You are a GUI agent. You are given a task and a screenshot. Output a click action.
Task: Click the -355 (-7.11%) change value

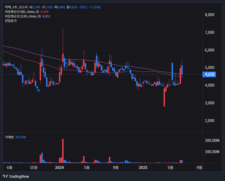click(90, 7)
